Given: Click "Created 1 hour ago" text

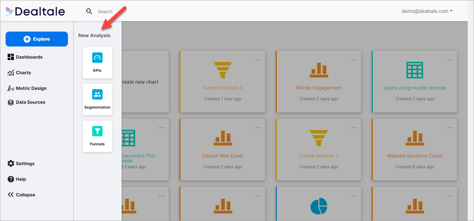Looking at the screenshot, I should [223, 99].
